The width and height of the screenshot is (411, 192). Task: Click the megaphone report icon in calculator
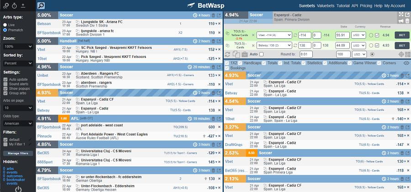tap(401, 21)
